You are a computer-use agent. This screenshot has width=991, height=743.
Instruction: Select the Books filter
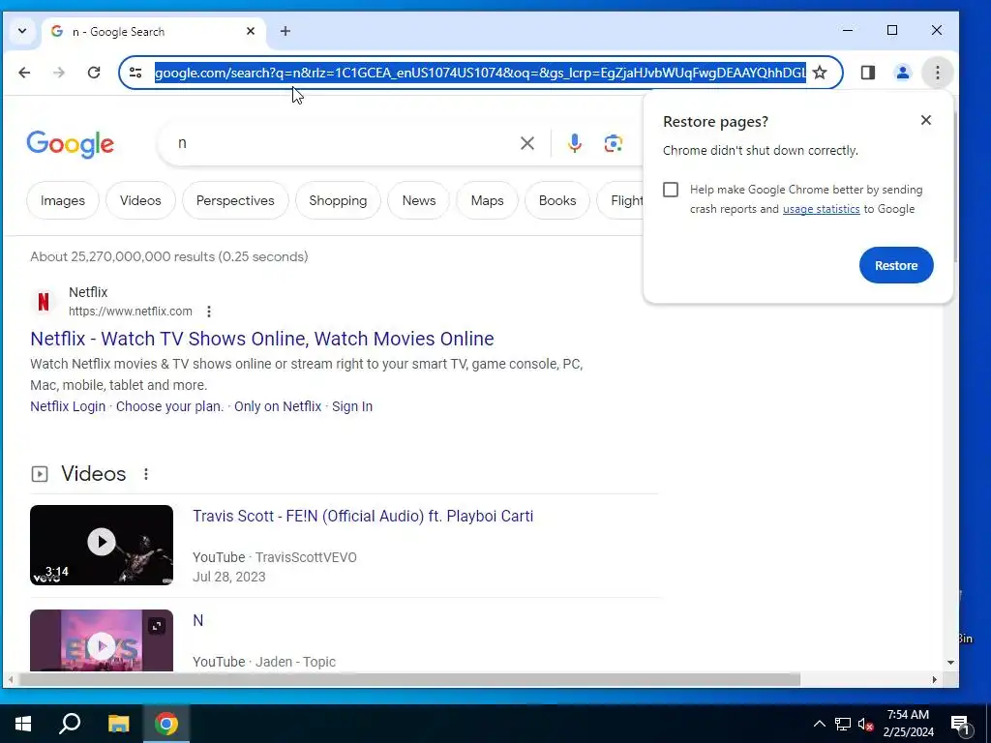[x=556, y=200]
